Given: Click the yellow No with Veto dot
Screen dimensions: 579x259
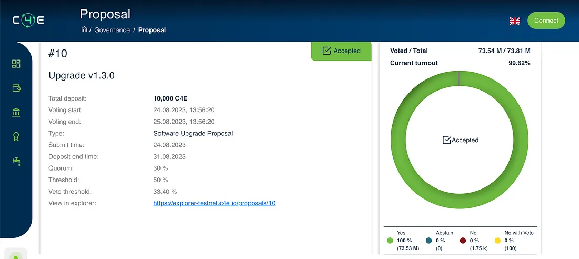Looking at the screenshot, I should [x=497, y=241].
